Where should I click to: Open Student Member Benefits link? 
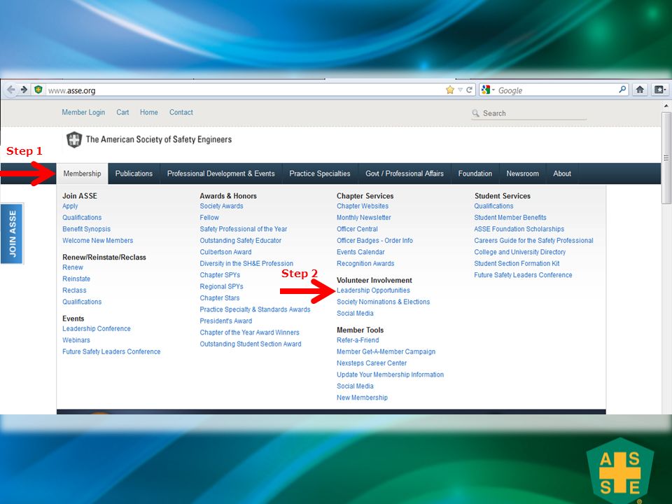(x=510, y=218)
